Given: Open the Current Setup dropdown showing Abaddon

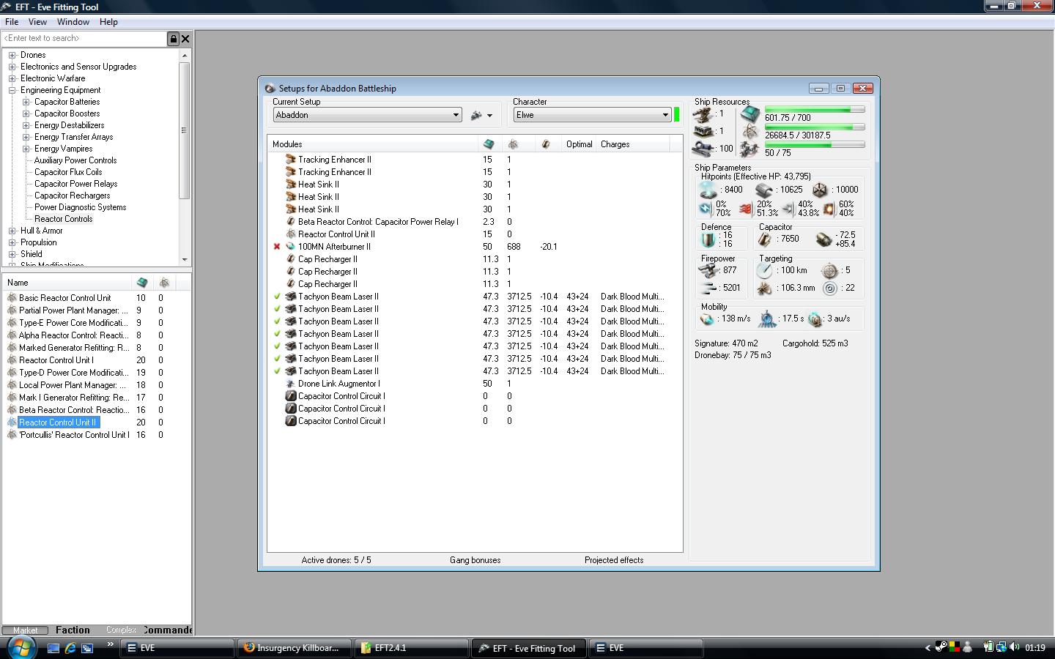Looking at the screenshot, I should tap(367, 115).
